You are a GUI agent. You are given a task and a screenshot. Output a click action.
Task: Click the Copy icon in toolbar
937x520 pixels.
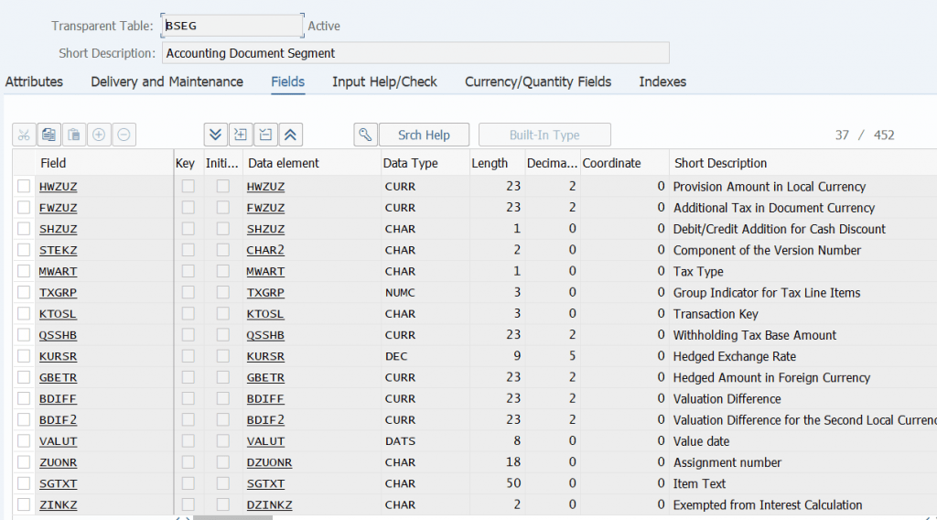click(x=49, y=135)
